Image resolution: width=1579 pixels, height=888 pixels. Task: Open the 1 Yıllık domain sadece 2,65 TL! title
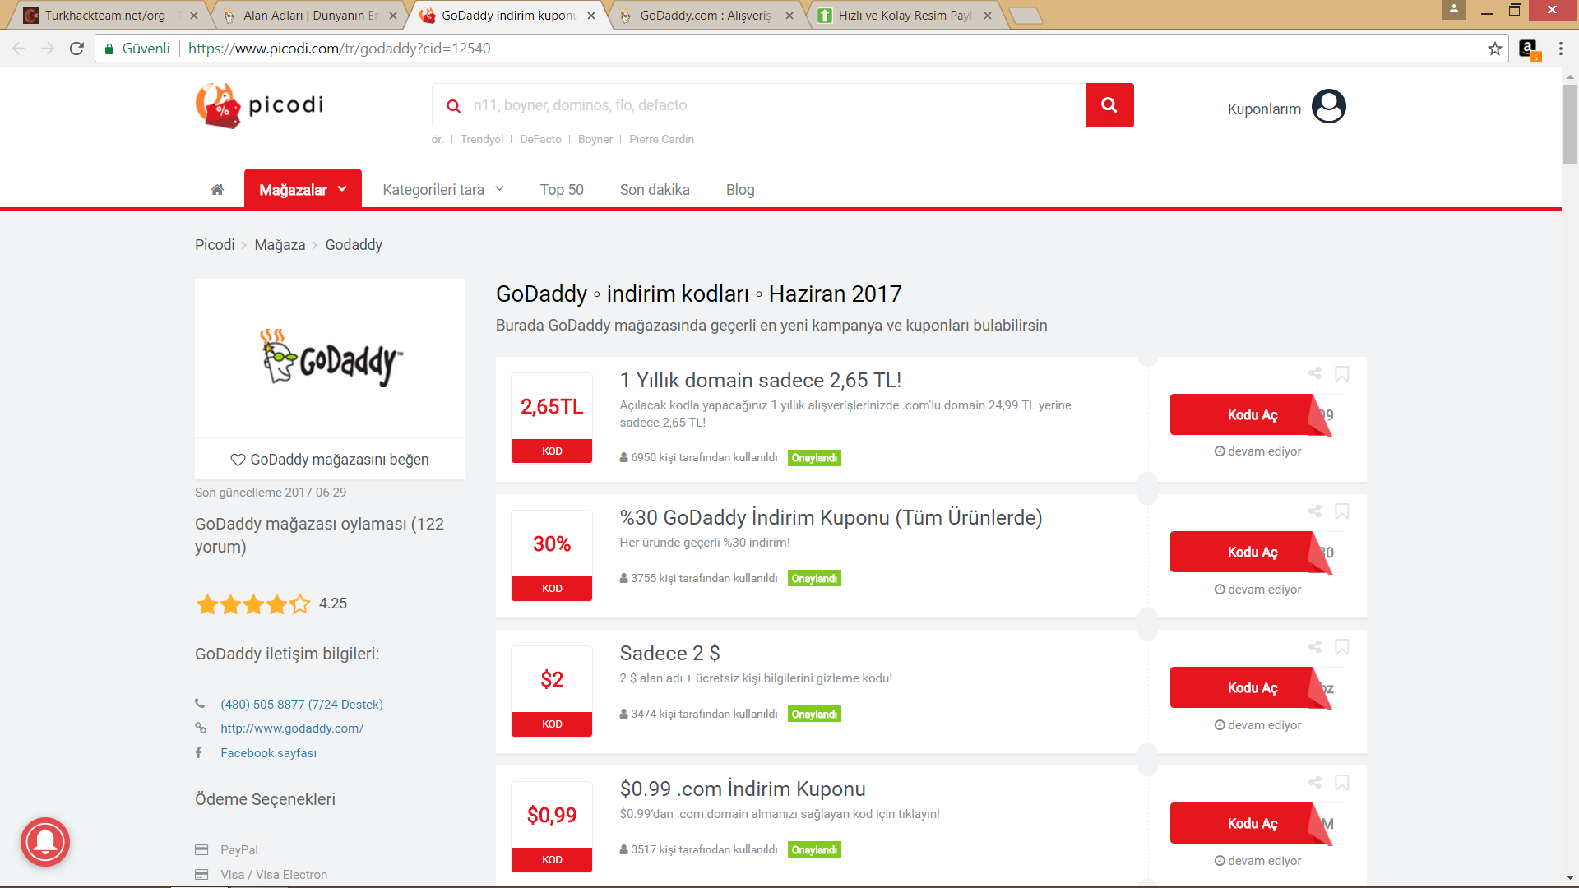(x=761, y=381)
